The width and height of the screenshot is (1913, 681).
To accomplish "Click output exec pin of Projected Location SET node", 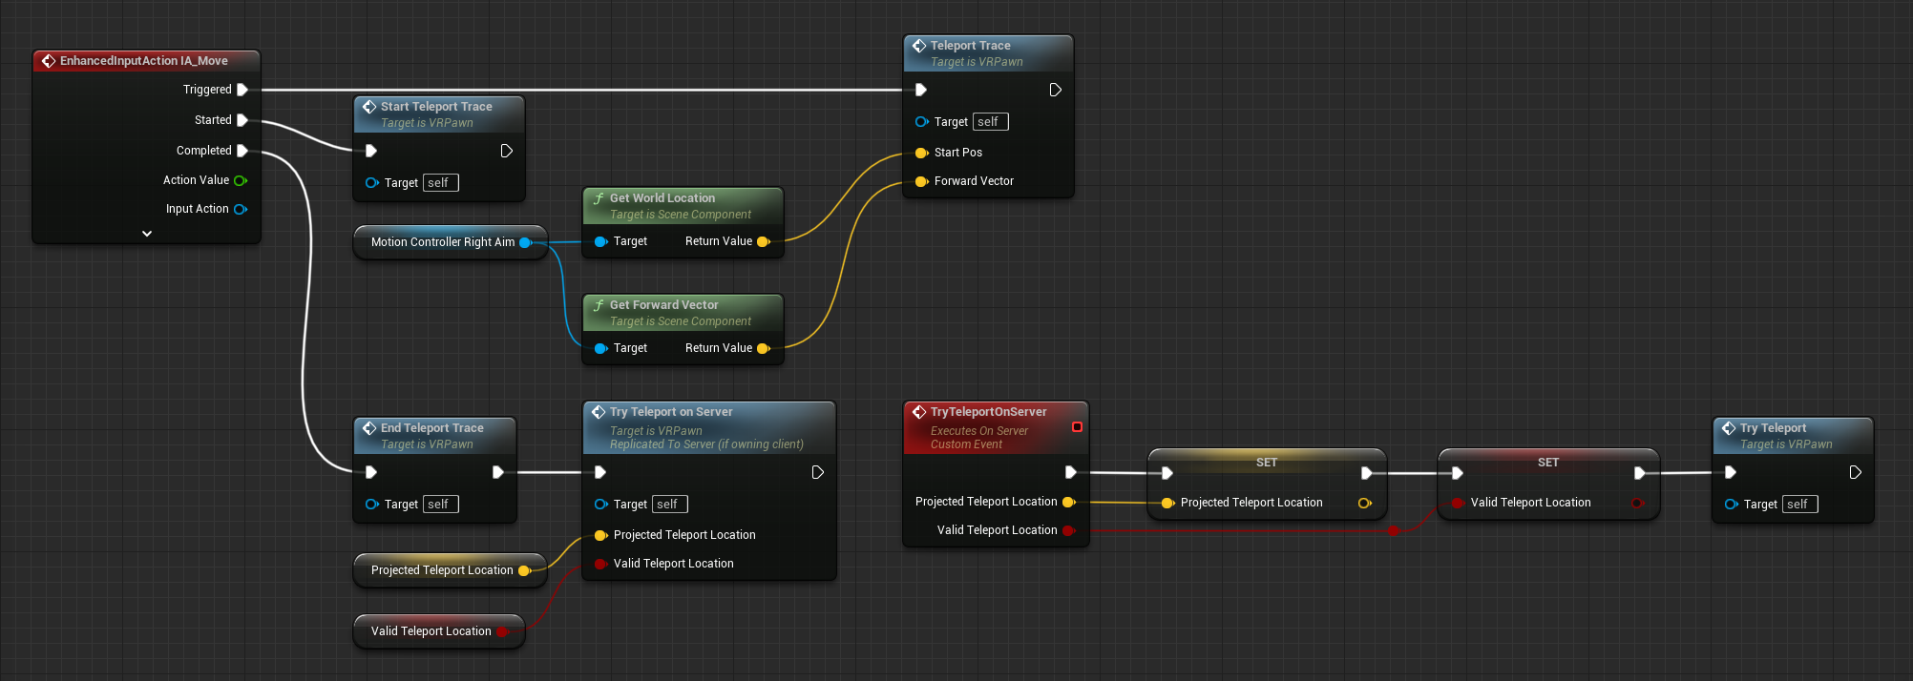I will [1367, 473].
